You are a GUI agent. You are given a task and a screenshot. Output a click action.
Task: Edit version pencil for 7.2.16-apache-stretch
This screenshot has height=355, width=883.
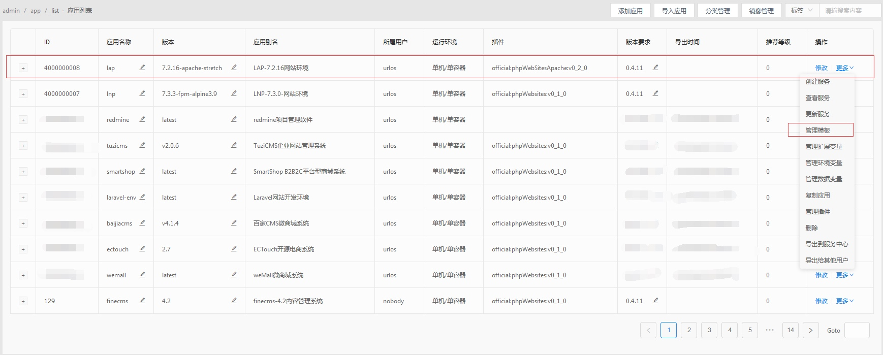(x=234, y=67)
